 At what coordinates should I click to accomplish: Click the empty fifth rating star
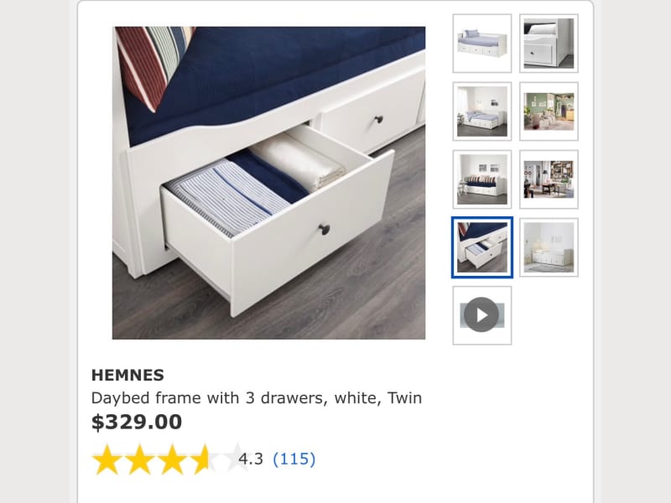click(x=237, y=458)
